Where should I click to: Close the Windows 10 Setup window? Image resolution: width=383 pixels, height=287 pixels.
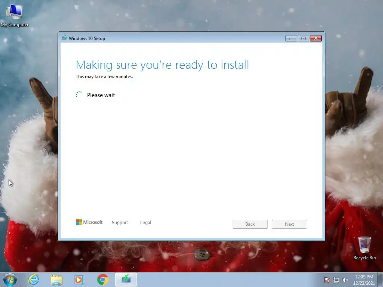pos(316,38)
